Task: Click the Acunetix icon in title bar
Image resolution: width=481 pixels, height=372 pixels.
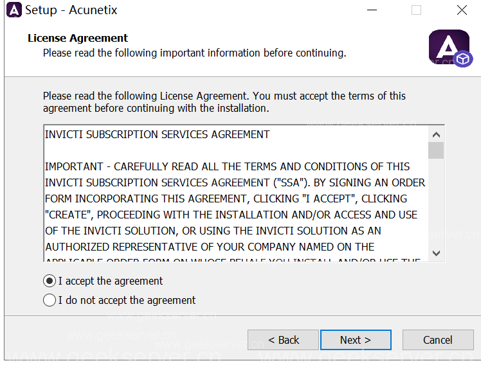Action: click(x=14, y=10)
